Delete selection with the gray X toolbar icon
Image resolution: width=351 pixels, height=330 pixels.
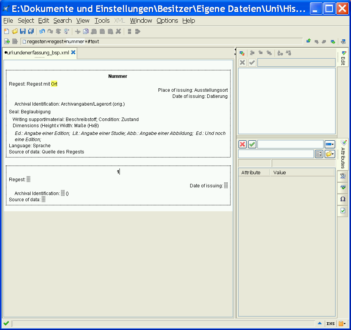(x=118, y=32)
